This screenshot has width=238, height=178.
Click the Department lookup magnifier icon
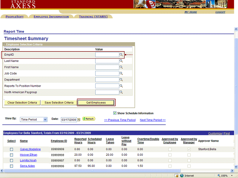pyautogui.click(x=121, y=80)
